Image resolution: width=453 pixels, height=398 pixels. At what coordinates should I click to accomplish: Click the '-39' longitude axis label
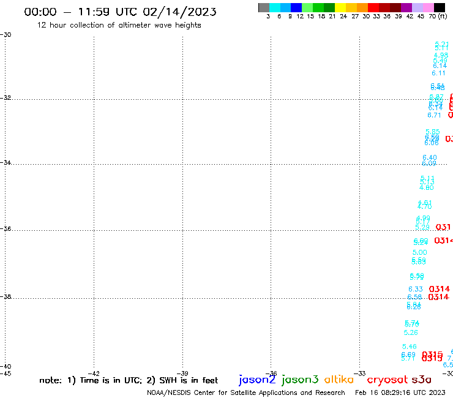[x=182, y=374]
